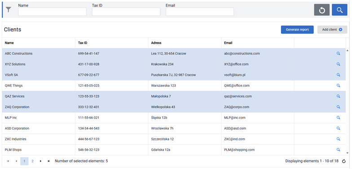352x169 pixels.
Task: Jump to last page arrow
Action: tap(48, 161)
